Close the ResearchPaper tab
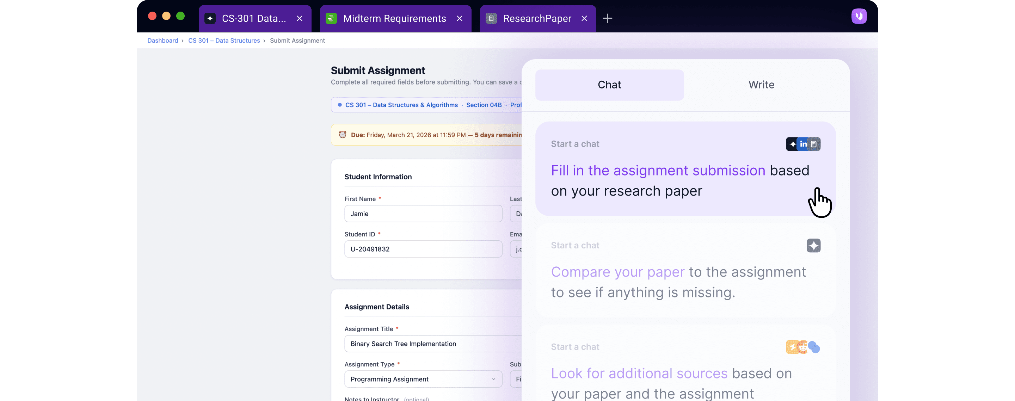This screenshot has width=1015, height=401. (x=584, y=19)
